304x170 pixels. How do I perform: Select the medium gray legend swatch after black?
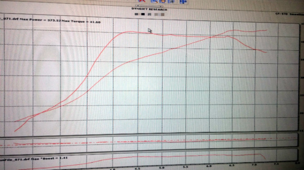coord(149,14)
